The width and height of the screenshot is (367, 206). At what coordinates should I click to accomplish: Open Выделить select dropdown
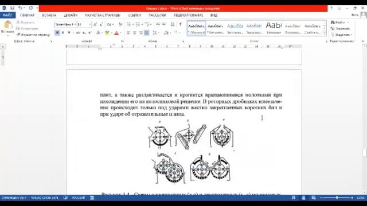click(x=342, y=34)
